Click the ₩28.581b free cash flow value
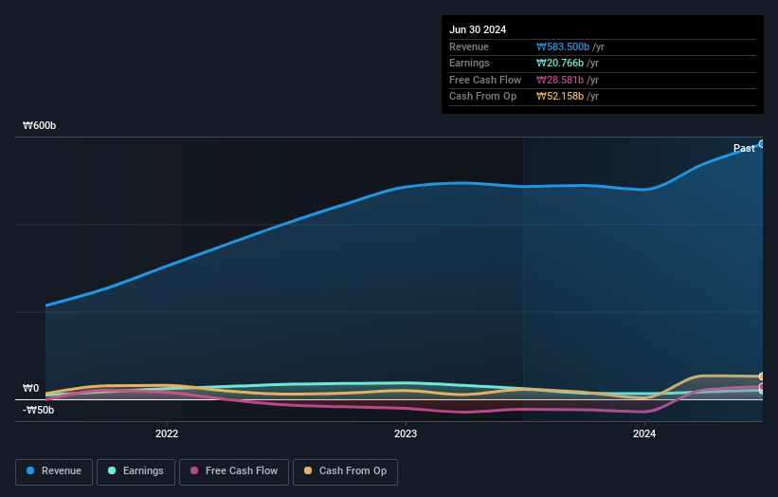 coord(560,80)
